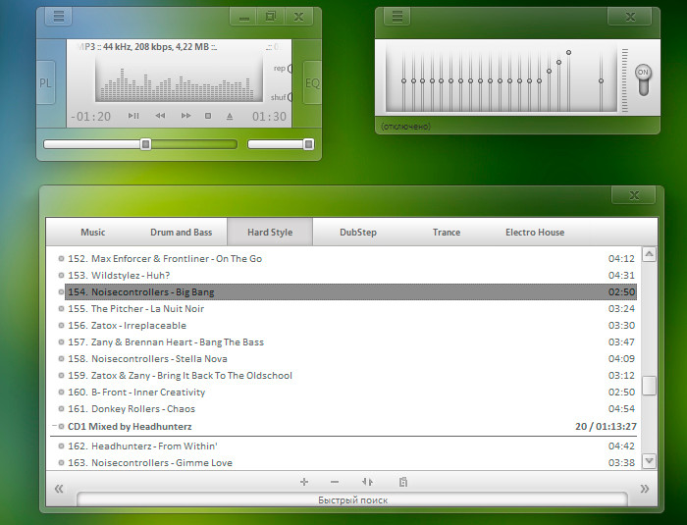The image size is (687, 525).
Task: Stop playback with the stop button
Action: [x=208, y=116]
